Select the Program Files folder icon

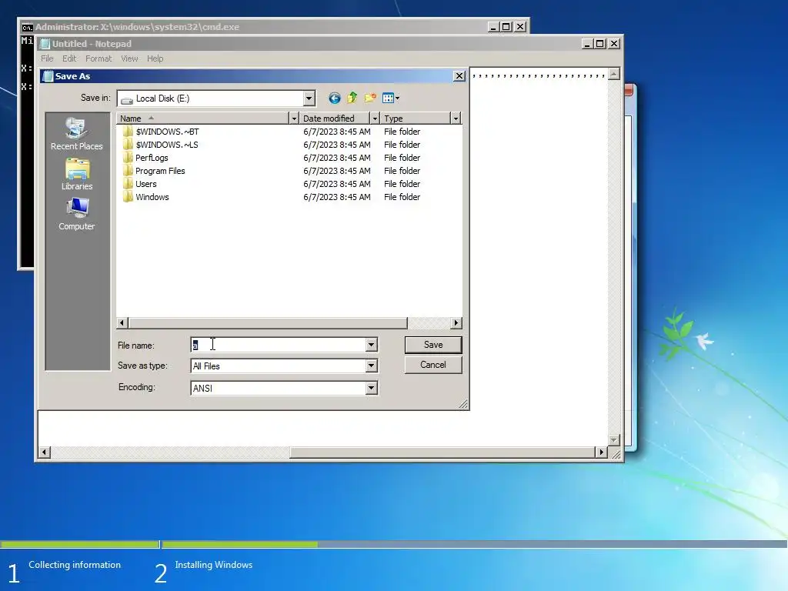point(128,171)
